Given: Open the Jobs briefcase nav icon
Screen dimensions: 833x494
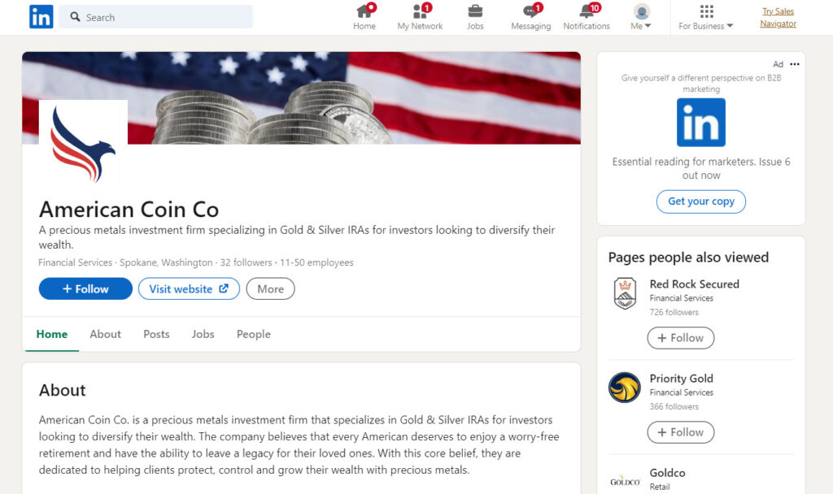Looking at the screenshot, I should [475, 17].
